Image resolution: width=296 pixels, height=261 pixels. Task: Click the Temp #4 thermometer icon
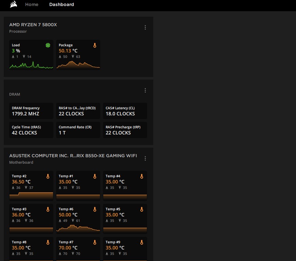(142, 176)
